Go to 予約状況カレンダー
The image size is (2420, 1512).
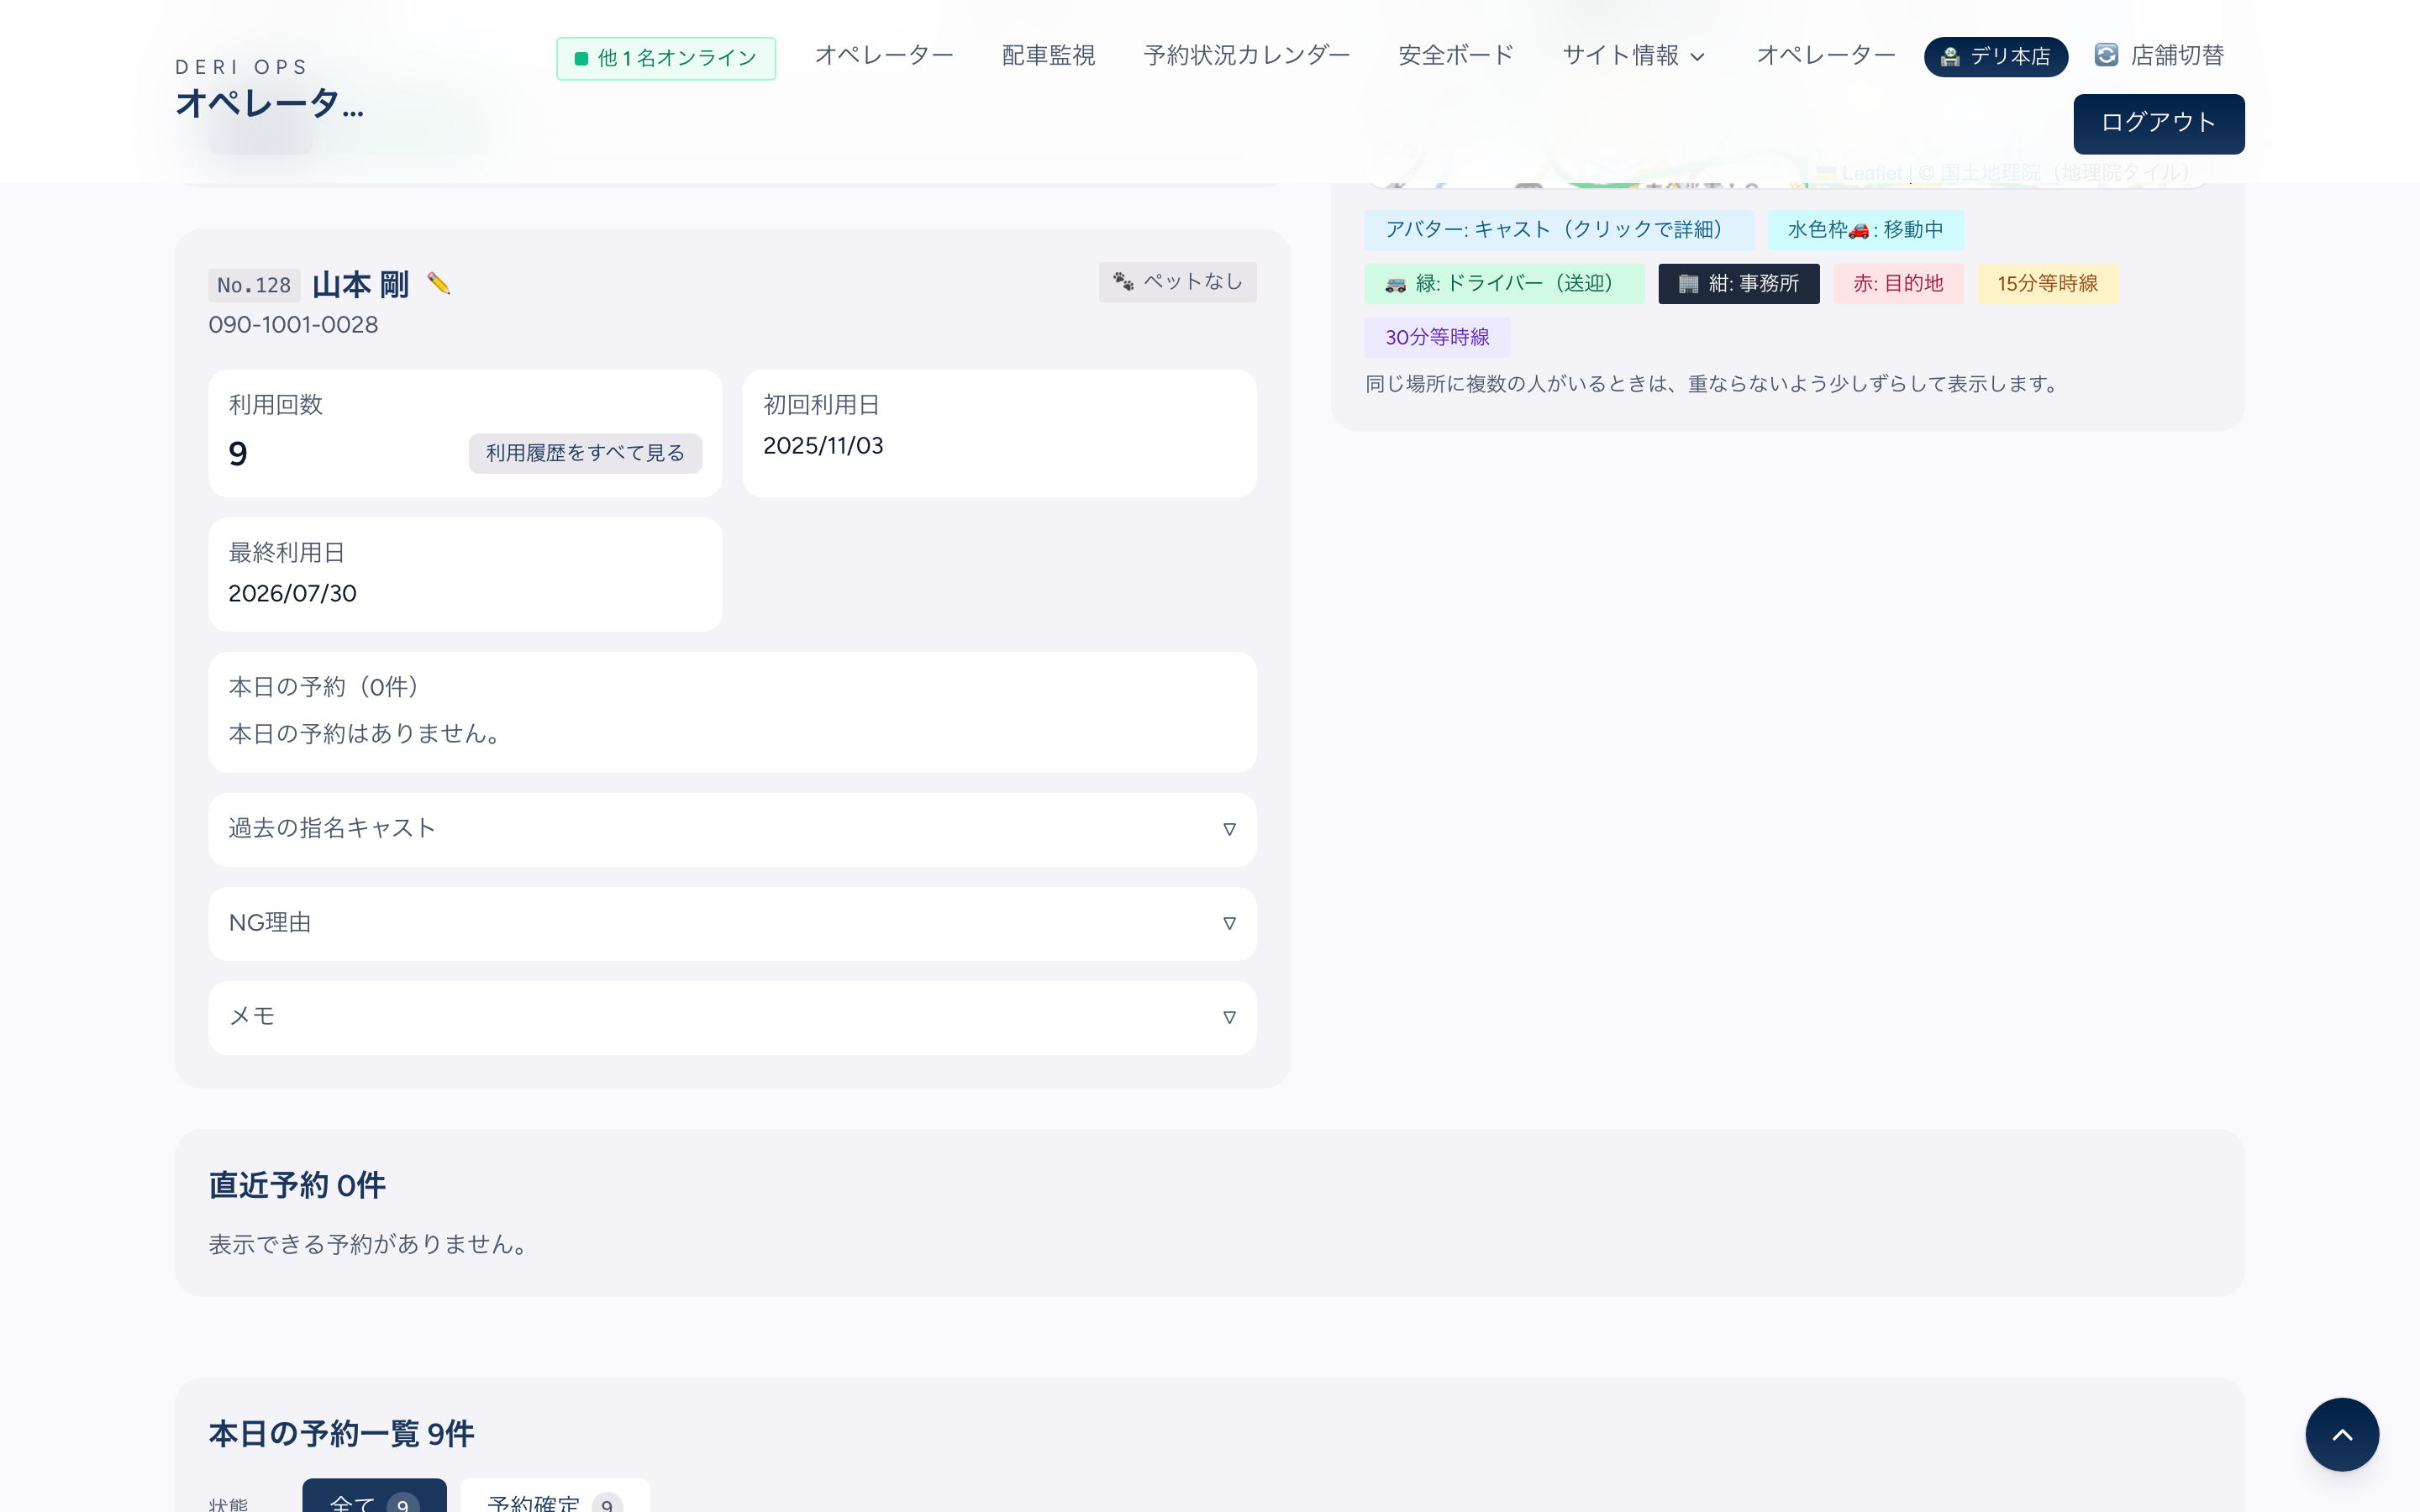[x=1246, y=56]
